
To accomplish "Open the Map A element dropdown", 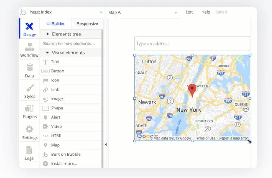I will (x=143, y=12).
